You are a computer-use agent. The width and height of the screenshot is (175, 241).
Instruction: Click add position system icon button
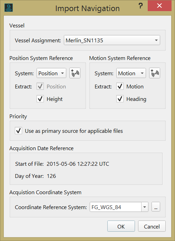75,73
